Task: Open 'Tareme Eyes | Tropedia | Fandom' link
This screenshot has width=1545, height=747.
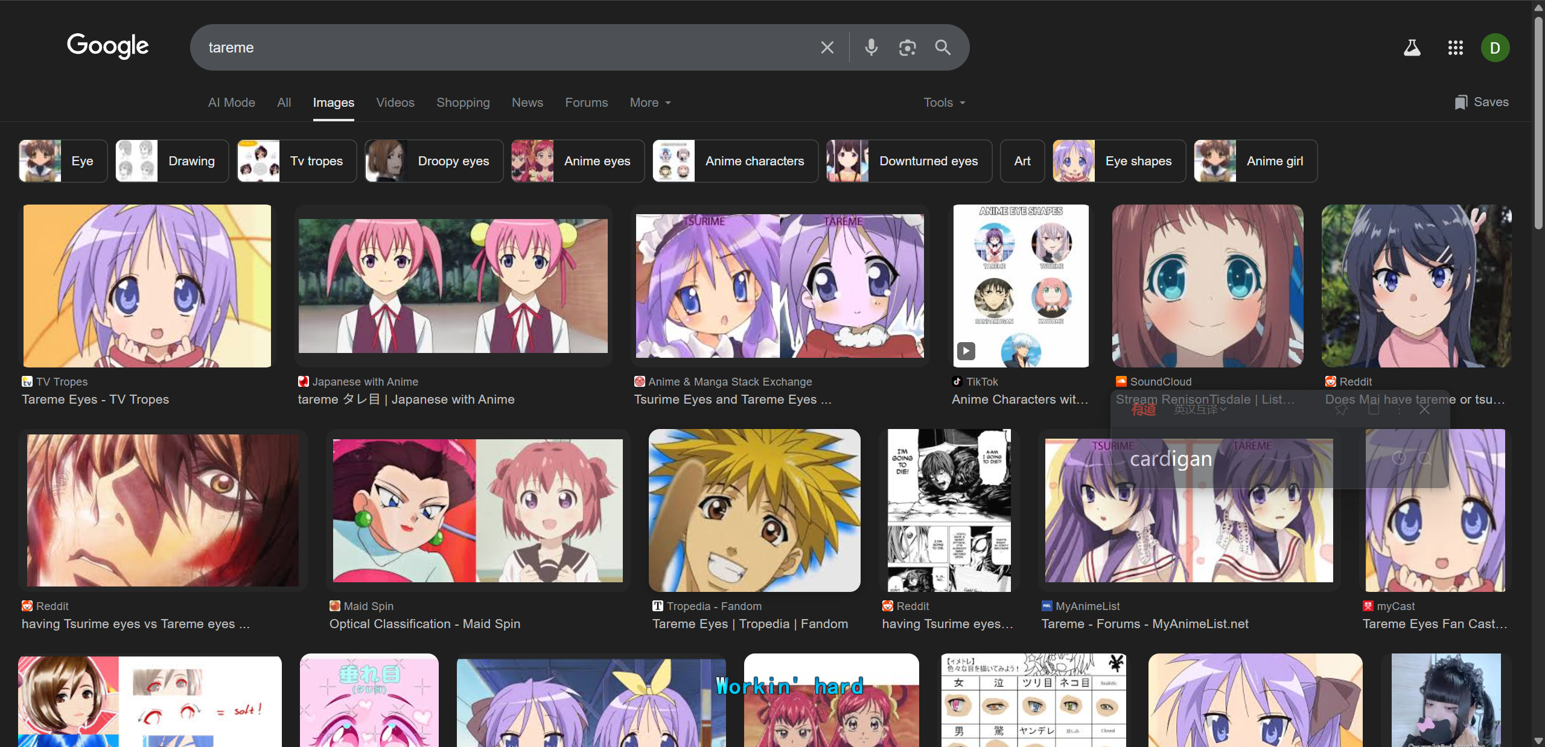Action: (750, 624)
